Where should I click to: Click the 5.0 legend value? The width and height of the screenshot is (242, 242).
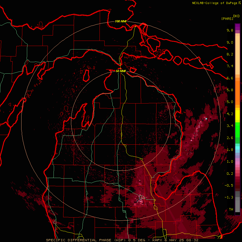pyautogui.click(x=230, y=102)
